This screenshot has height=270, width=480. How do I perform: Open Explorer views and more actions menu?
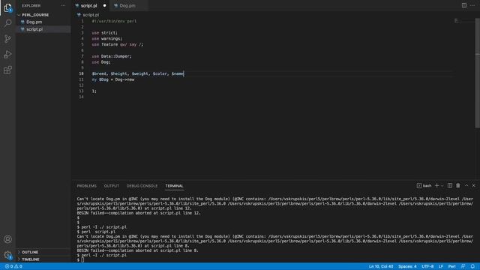coord(63,5)
